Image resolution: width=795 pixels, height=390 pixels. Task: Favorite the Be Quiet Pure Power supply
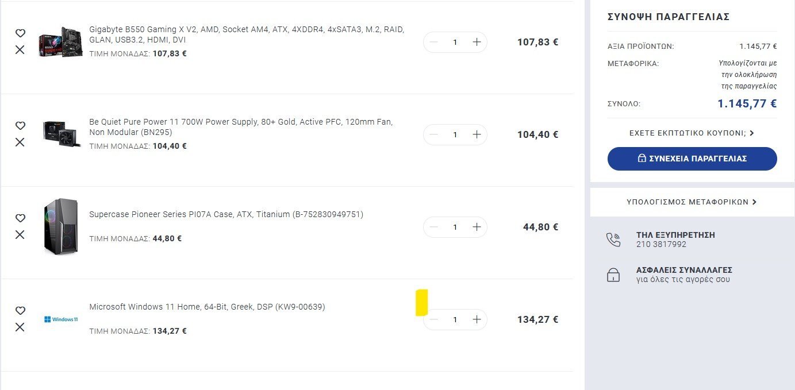click(20, 126)
